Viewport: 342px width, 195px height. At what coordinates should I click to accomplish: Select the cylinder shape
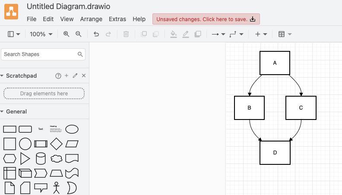41,158
